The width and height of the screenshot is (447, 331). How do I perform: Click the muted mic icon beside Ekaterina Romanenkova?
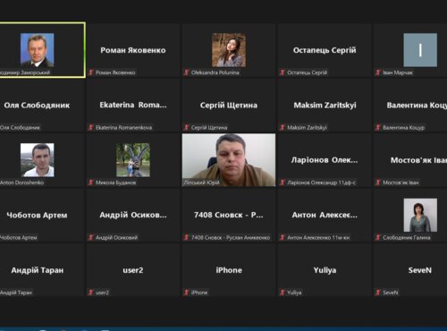(x=91, y=127)
